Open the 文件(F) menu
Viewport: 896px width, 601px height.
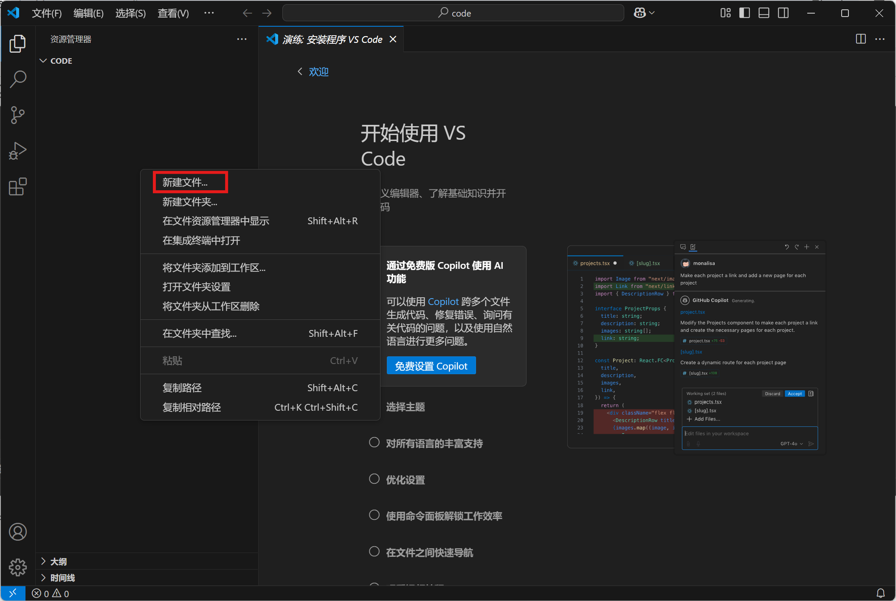[47, 13]
